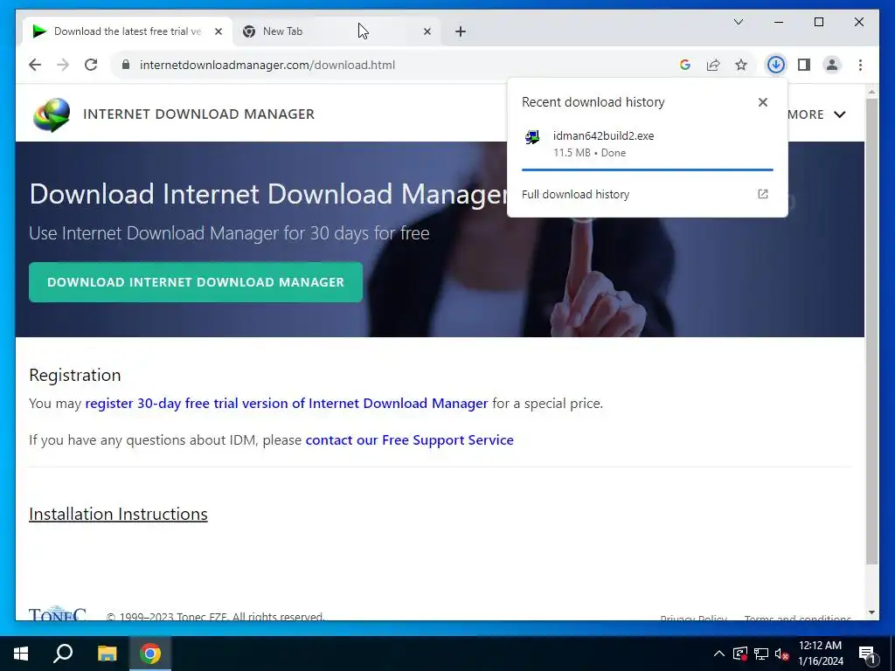
Task: Switch to the New Tab tab
Action: coord(336,31)
